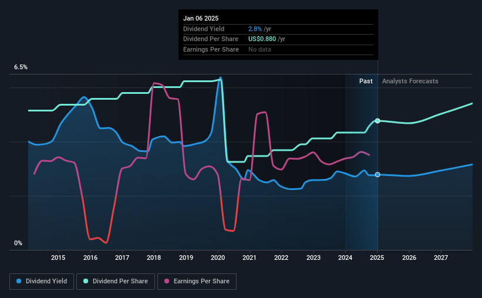Image resolution: width=482 pixels, height=298 pixels.
Task: Click the 0% y-axis label
Action: pos(18,243)
